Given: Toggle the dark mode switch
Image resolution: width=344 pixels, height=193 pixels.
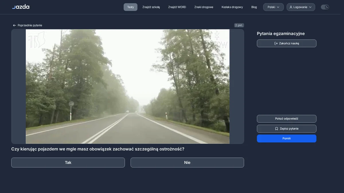Looking at the screenshot, I should pos(325,7).
